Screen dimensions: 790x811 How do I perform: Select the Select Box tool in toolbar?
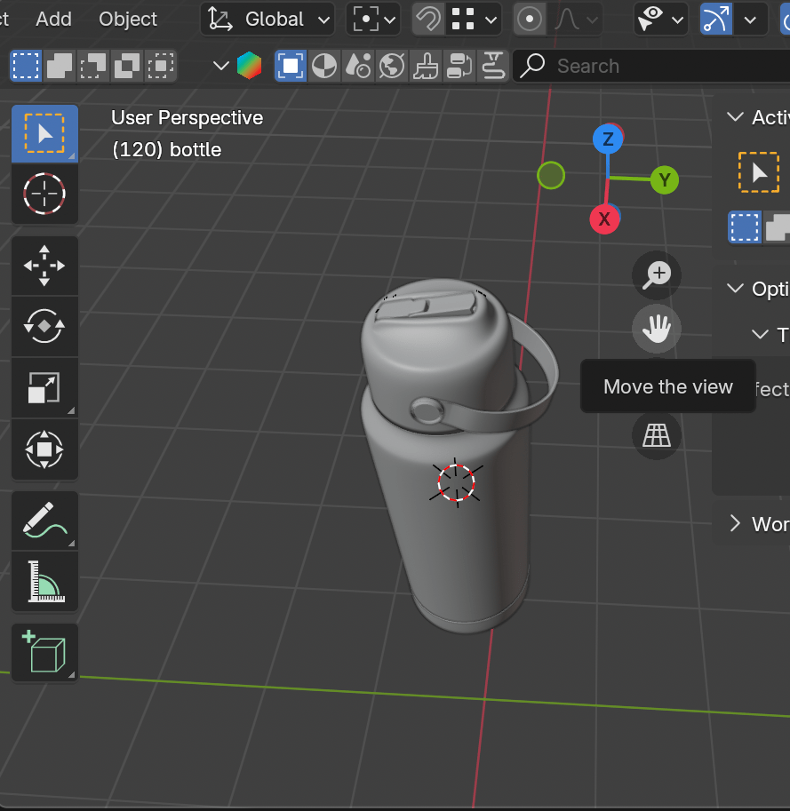(x=44, y=134)
